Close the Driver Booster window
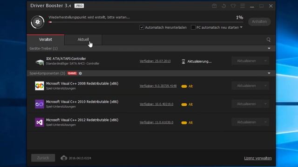Image resolution: width=298 pixels, height=167 pixels. (271, 6)
